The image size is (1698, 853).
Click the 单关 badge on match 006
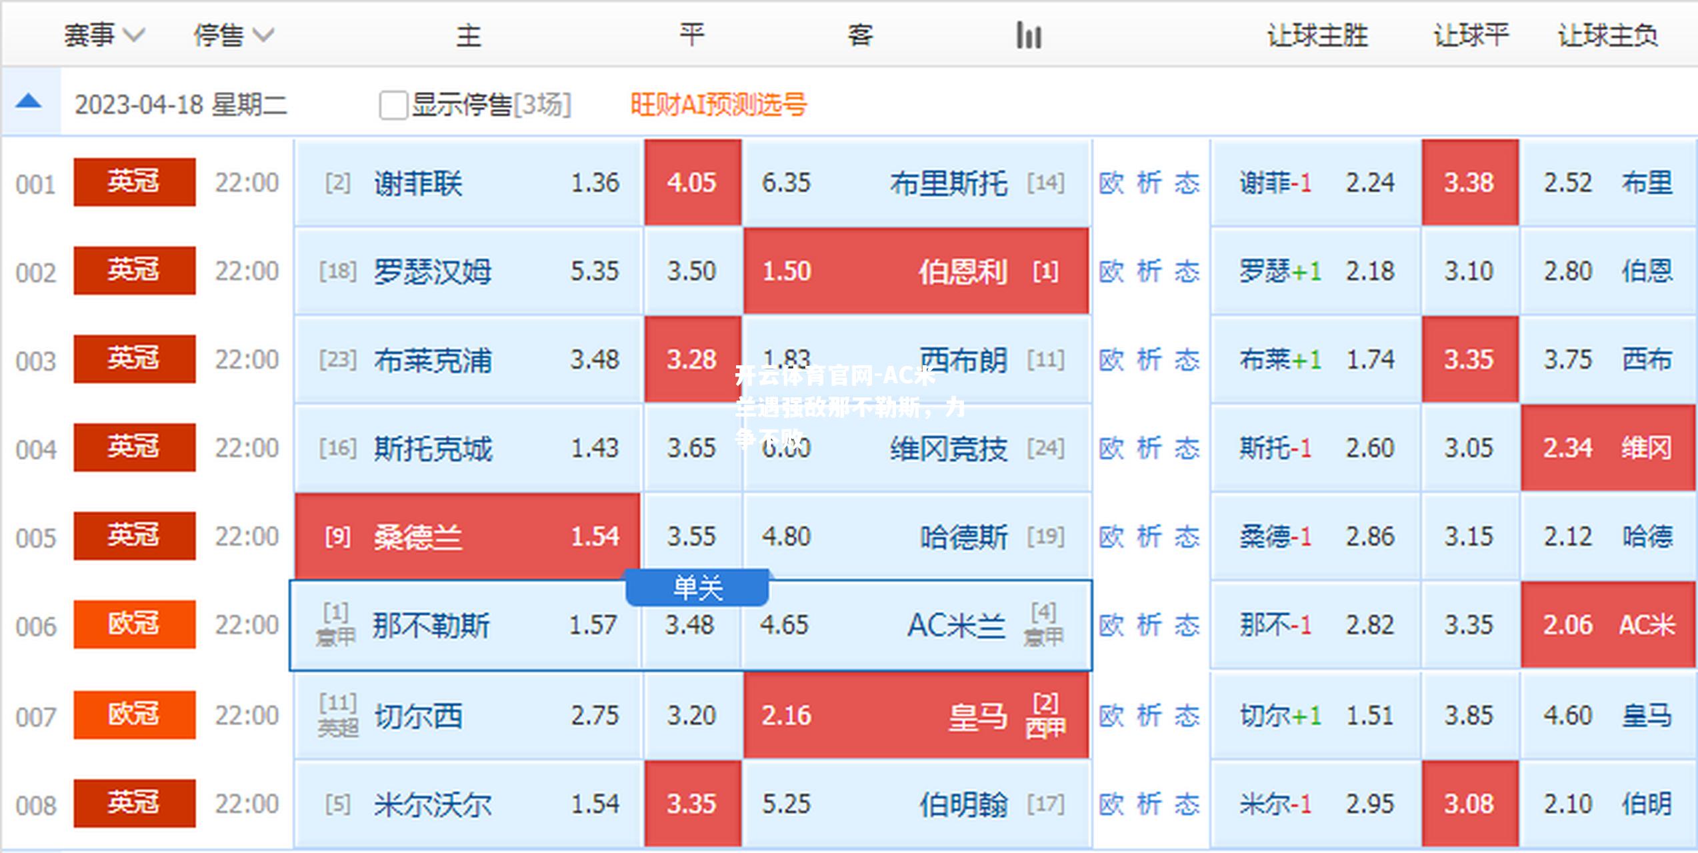tap(697, 588)
